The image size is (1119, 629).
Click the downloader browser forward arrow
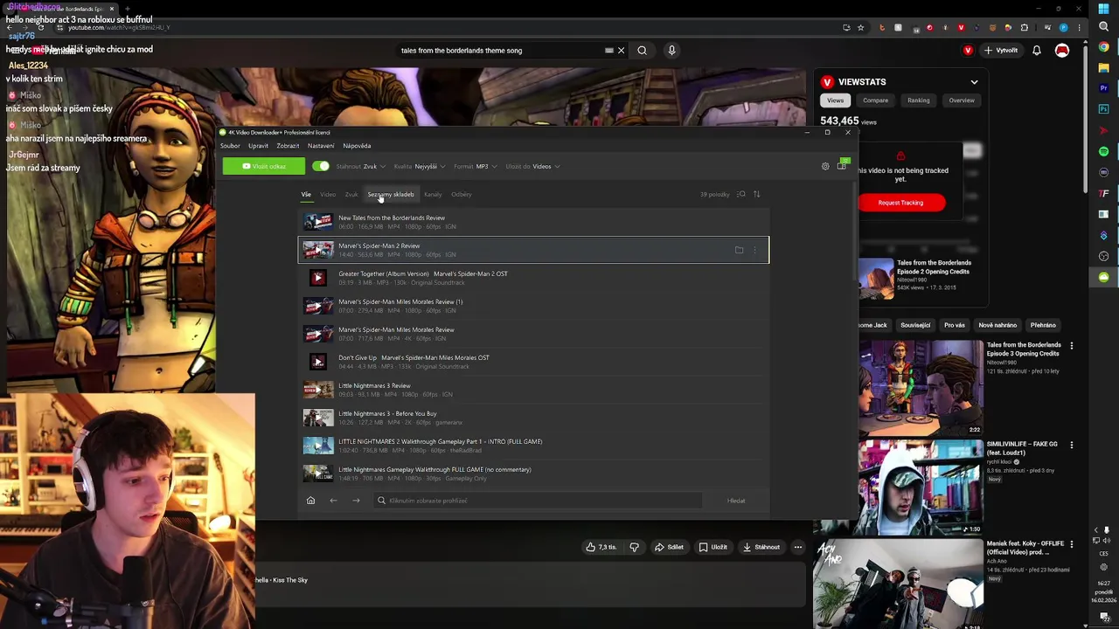pyautogui.click(x=356, y=501)
